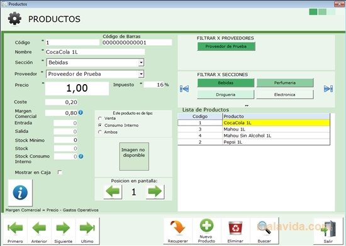Click the Stock Minimo field
The width and height of the screenshot is (346, 246).
coord(65,140)
